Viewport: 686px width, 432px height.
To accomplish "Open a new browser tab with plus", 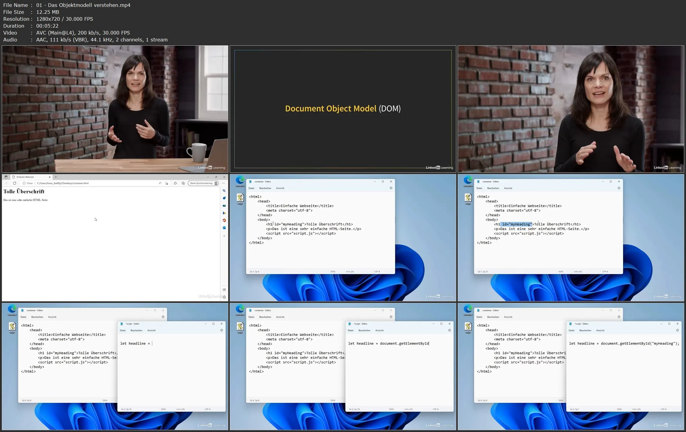I will click(x=56, y=177).
